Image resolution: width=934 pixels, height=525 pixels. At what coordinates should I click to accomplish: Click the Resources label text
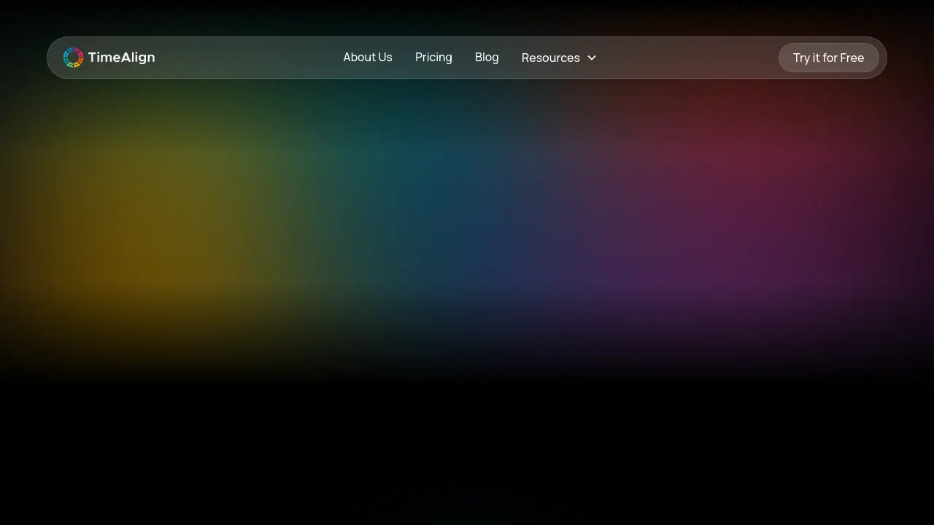[550, 58]
